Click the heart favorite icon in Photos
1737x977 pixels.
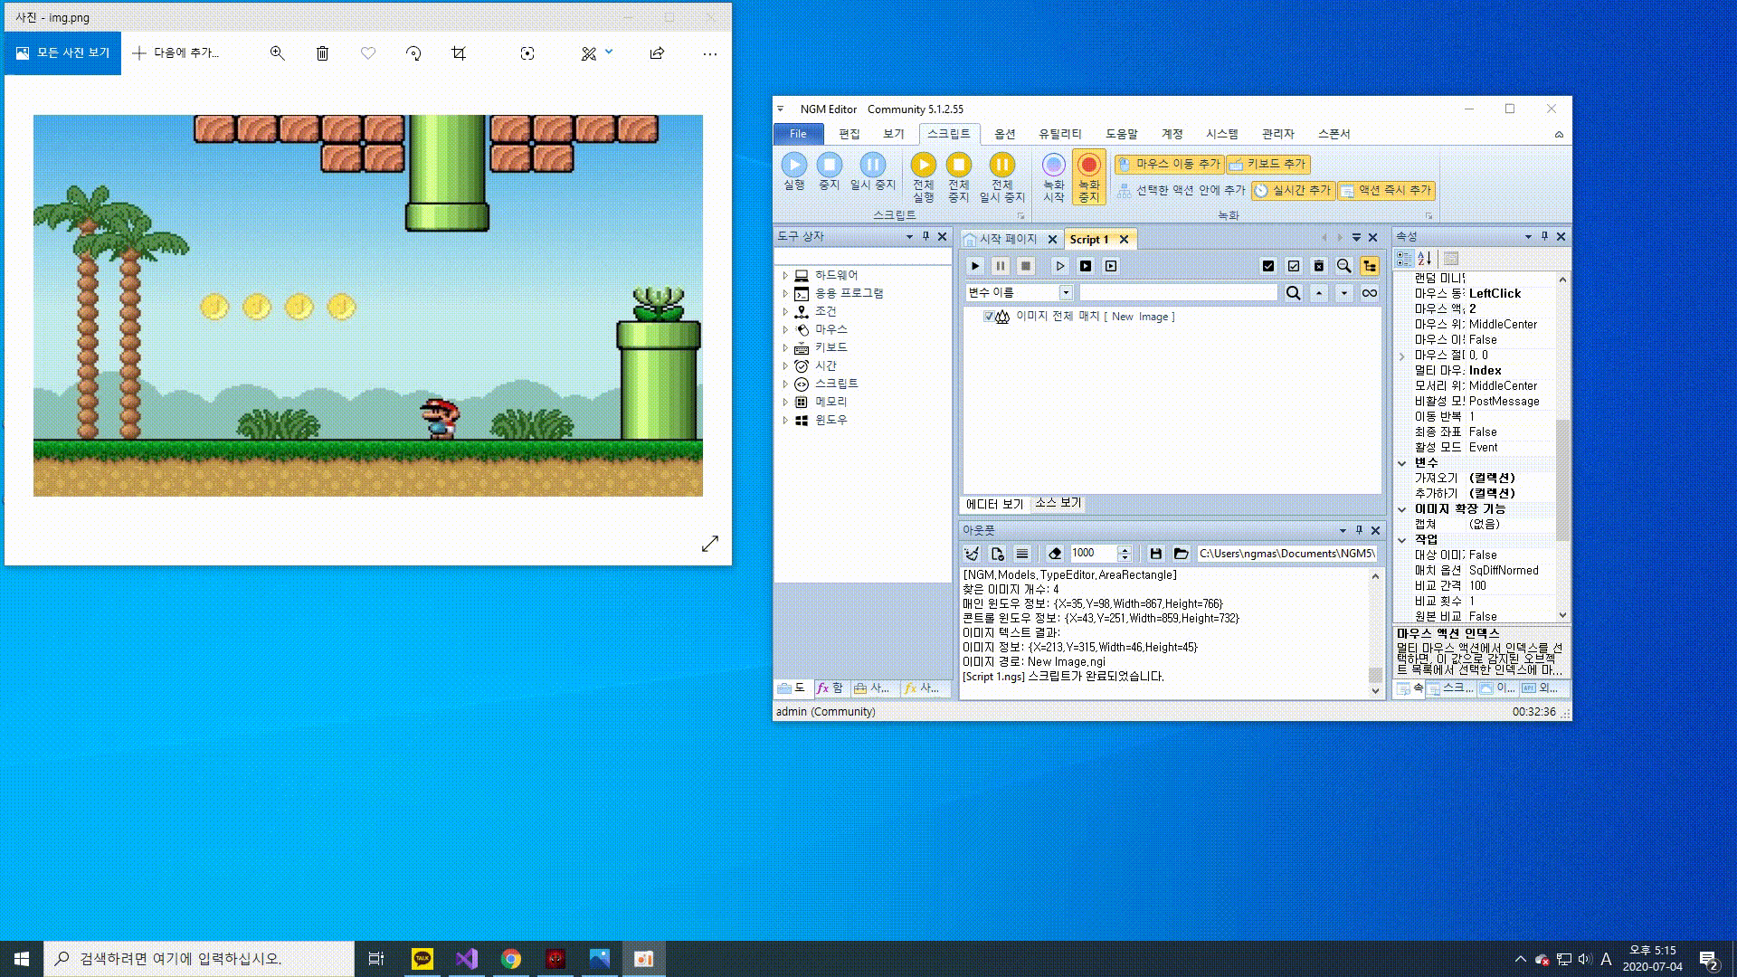pos(367,53)
